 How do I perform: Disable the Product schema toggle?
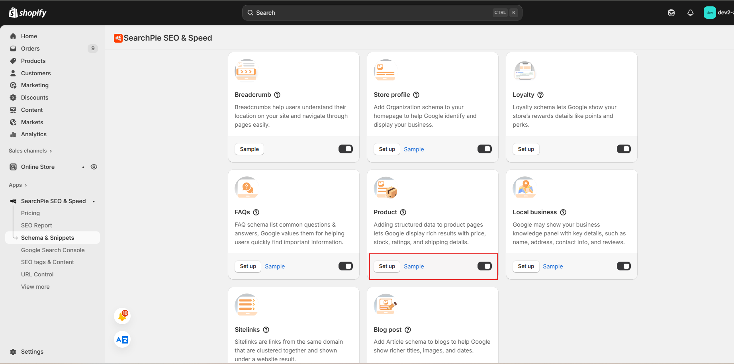tap(484, 266)
